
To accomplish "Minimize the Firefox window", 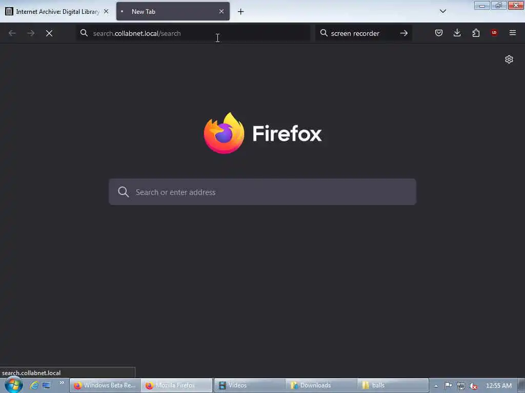I will 482,5.
